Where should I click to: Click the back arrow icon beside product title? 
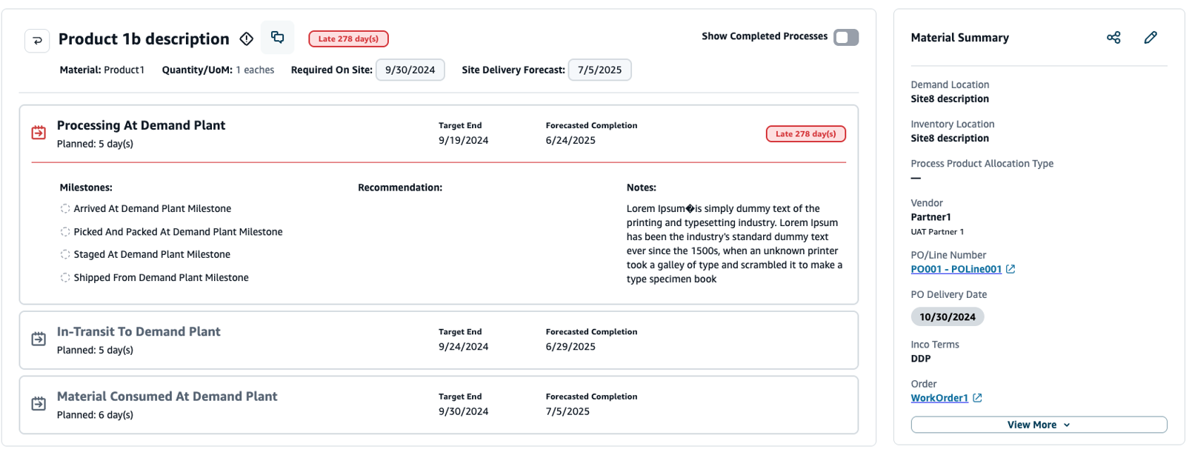coord(37,40)
